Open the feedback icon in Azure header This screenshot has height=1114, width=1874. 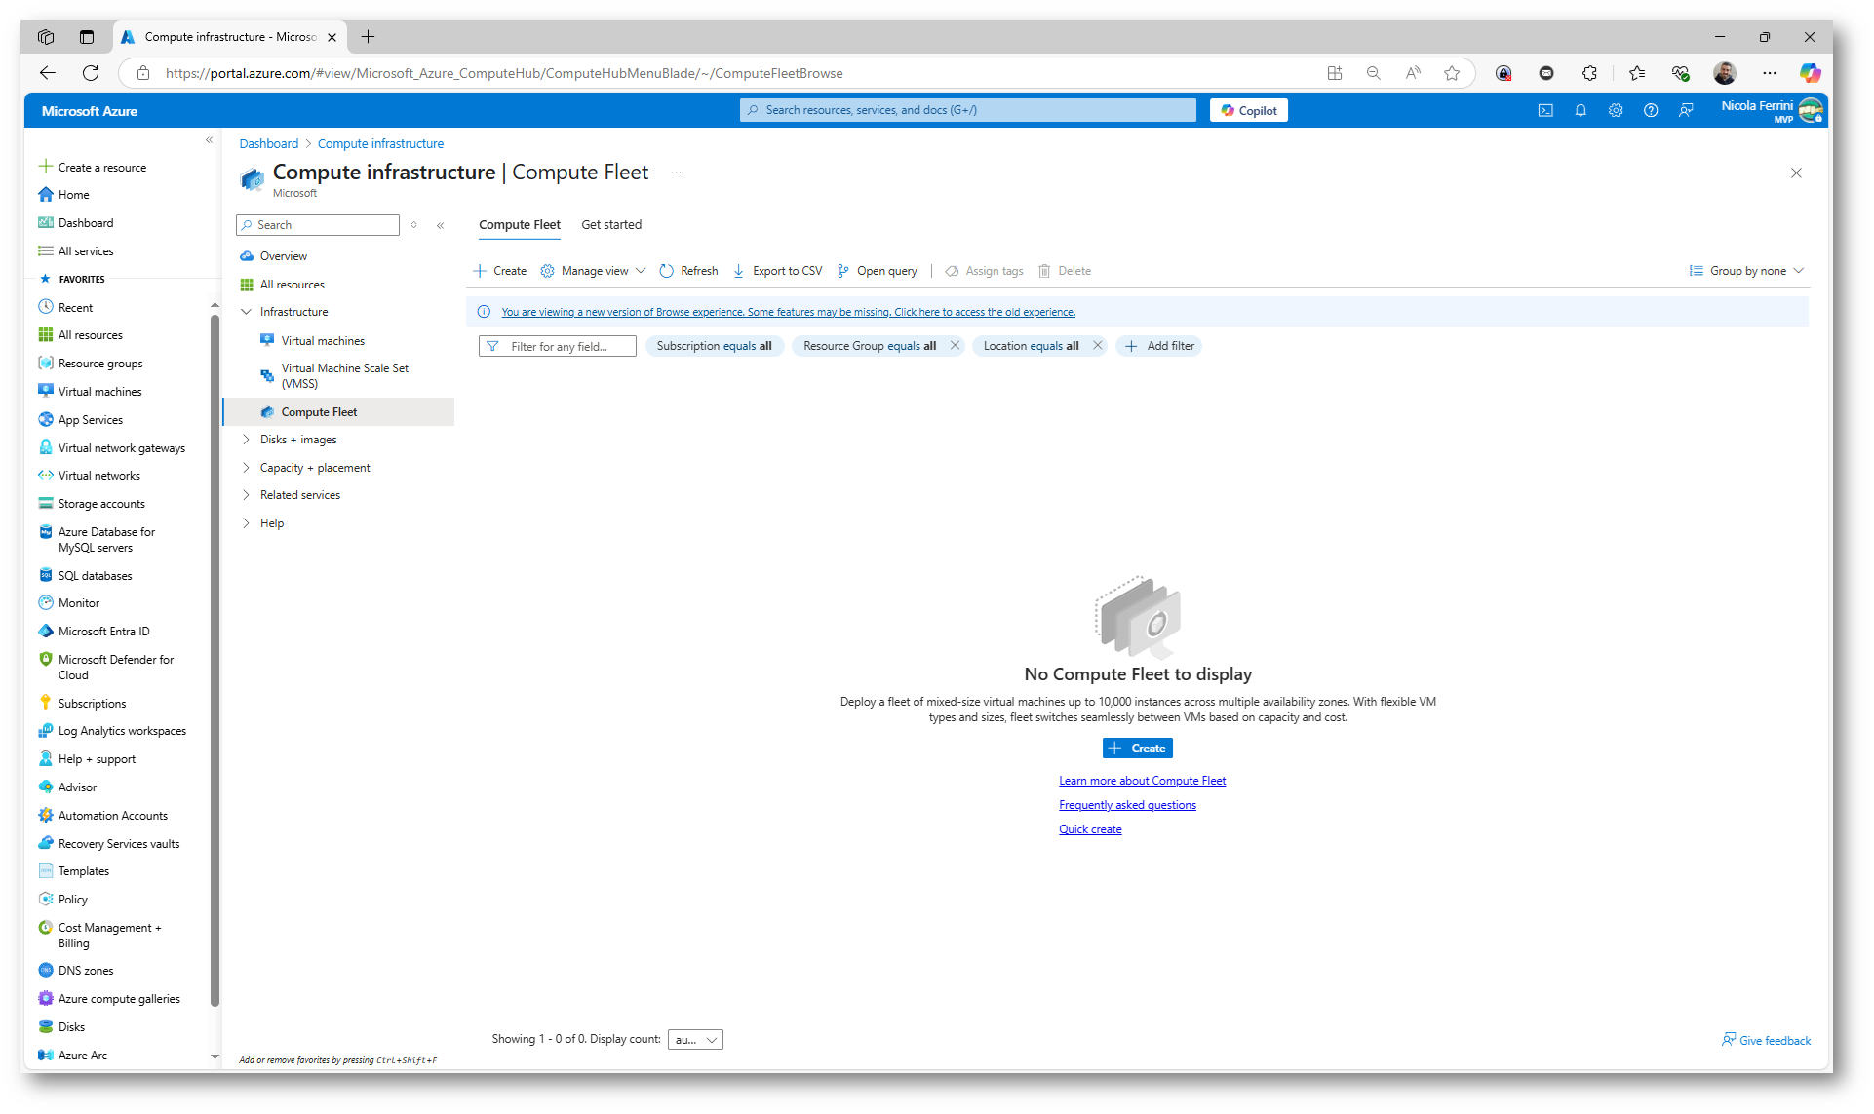tap(1686, 110)
